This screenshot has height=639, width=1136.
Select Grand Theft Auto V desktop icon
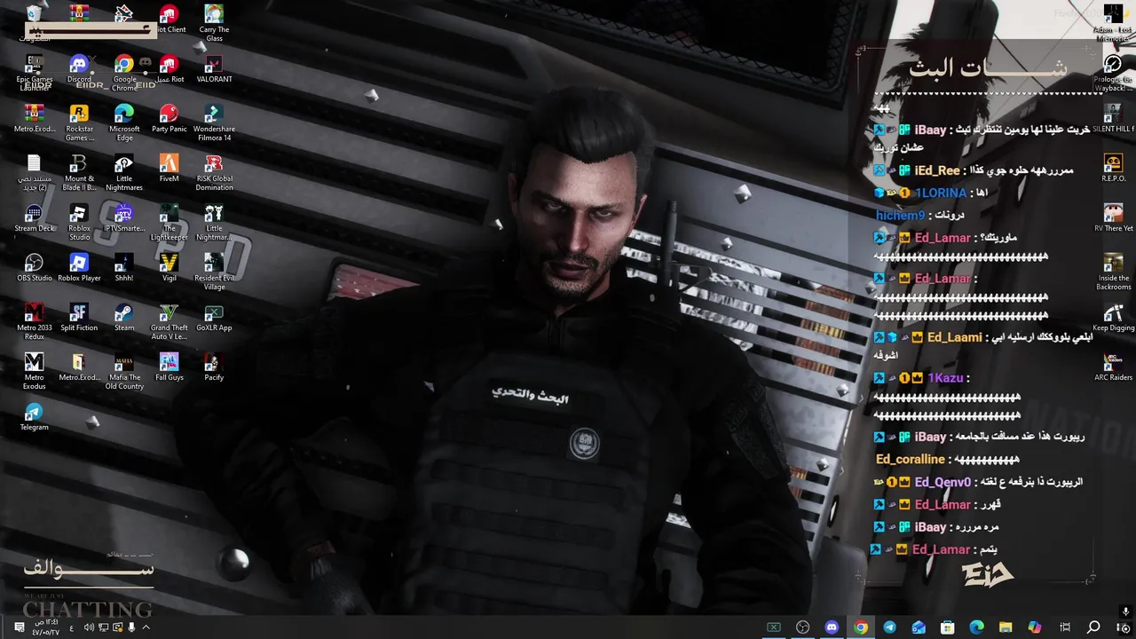[169, 321]
